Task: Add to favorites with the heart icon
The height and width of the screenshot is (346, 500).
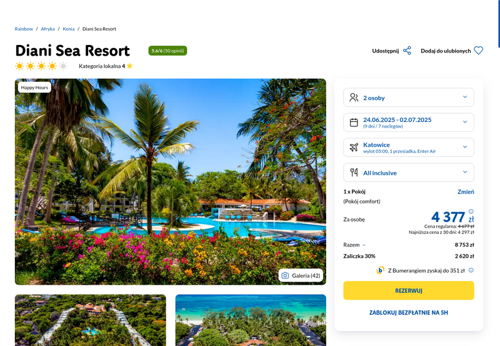Action: point(478,51)
